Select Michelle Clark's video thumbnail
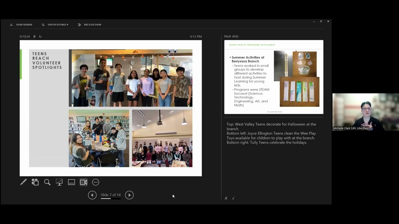Image resolution: width=399 pixels, height=224 pixels. pos(366,112)
